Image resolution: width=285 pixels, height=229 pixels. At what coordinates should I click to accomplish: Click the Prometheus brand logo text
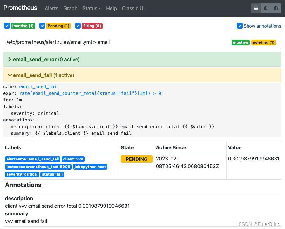point(20,8)
